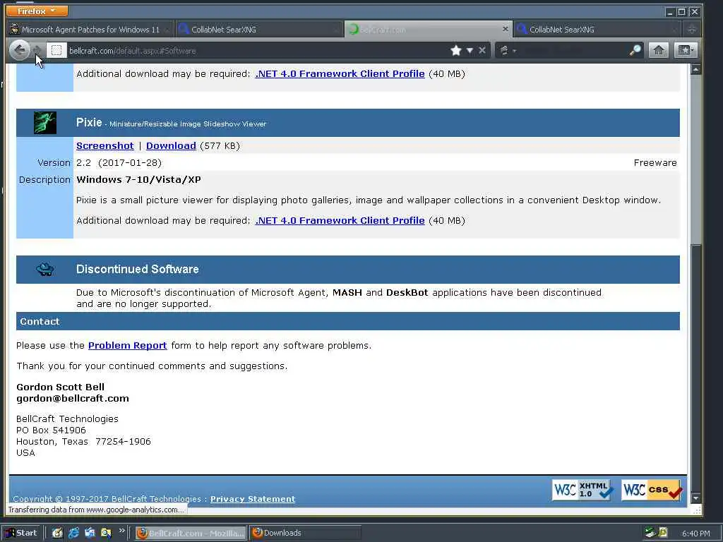The image size is (723, 542).
Task: Click the scrollbar up arrow
Action: pos(695,70)
